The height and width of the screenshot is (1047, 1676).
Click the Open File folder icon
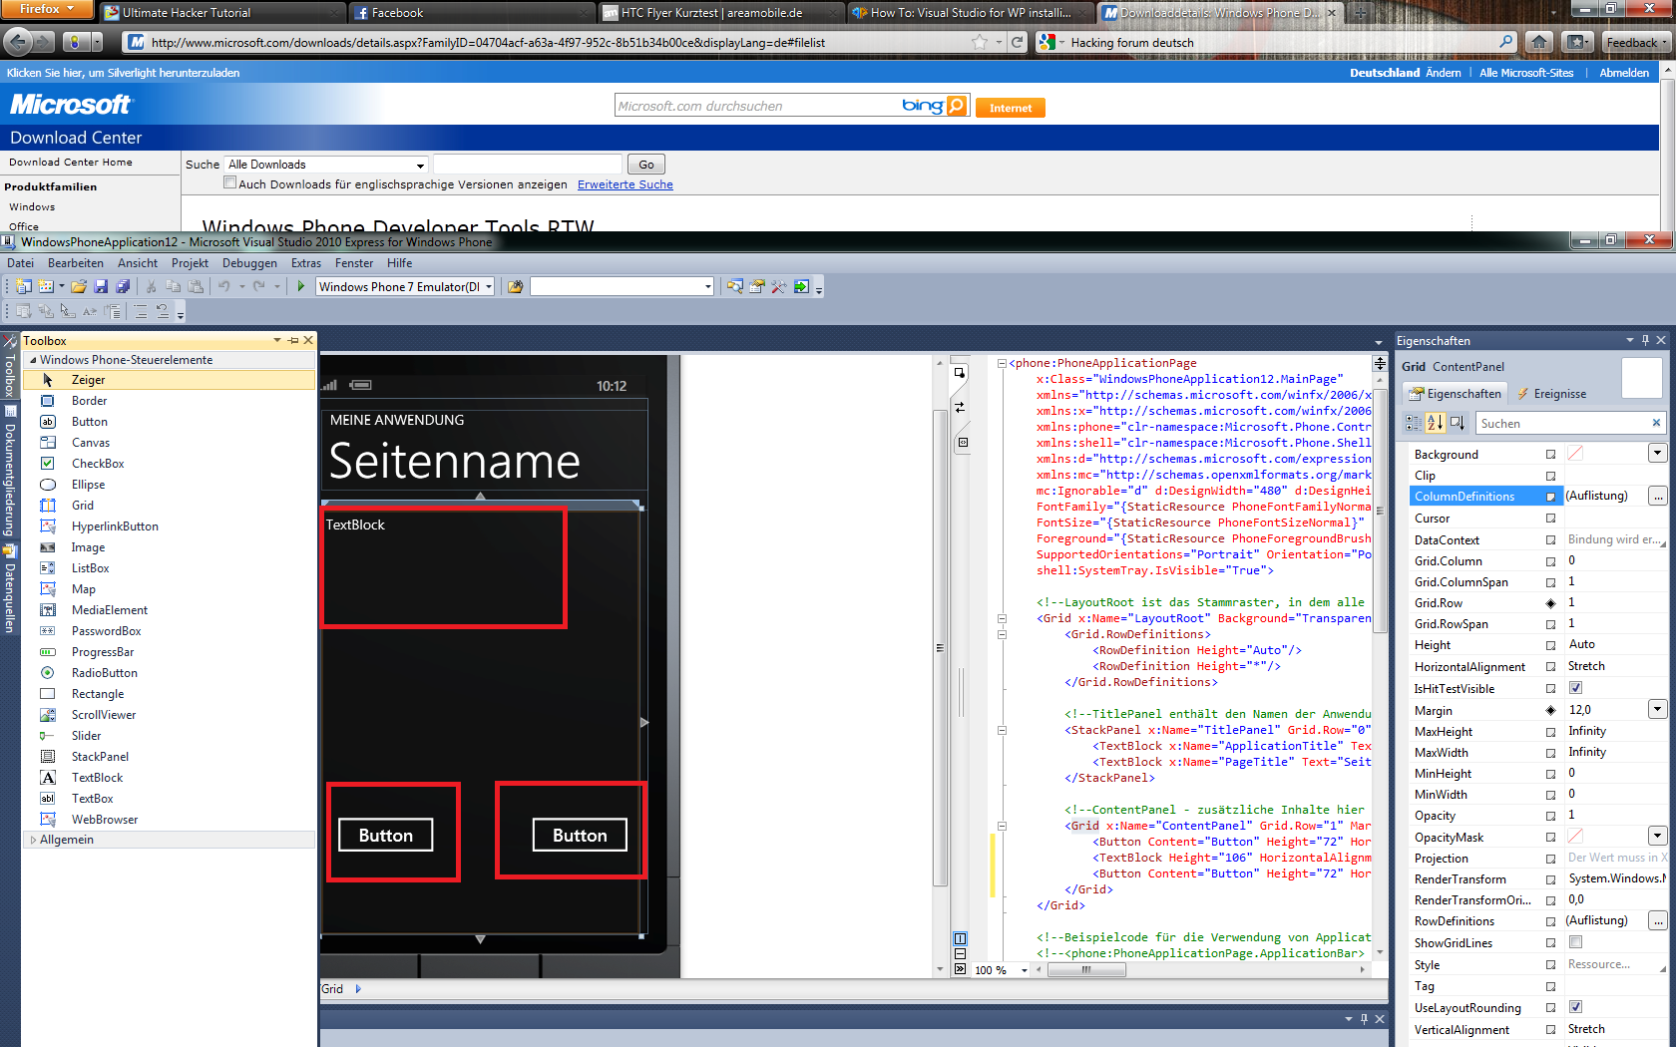tap(79, 287)
